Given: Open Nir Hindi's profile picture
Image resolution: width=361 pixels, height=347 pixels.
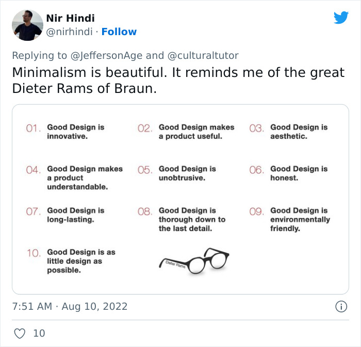Looking at the screenshot, I should point(27,25).
